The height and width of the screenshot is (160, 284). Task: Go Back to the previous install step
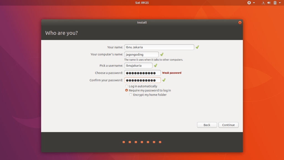[x=207, y=125]
